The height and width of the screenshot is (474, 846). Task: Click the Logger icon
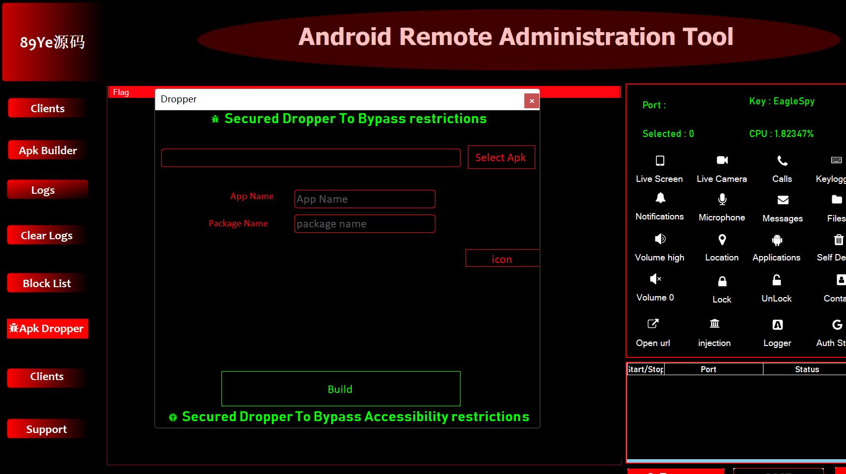point(777,325)
